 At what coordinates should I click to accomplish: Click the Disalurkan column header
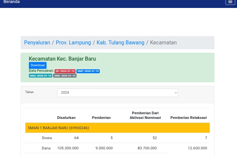coord(66,118)
